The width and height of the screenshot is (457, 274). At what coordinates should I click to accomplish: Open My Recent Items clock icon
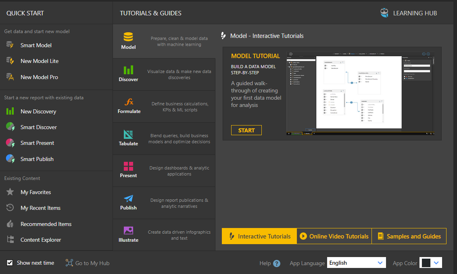10,207
